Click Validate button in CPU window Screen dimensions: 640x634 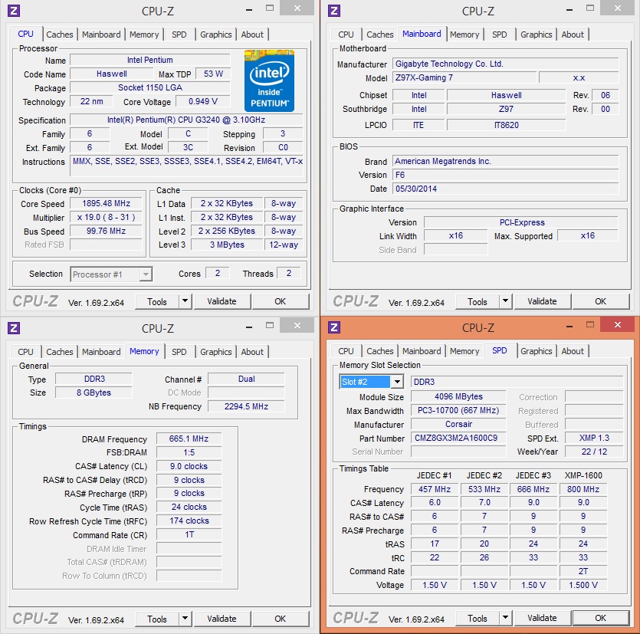pyautogui.click(x=222, y=301)
